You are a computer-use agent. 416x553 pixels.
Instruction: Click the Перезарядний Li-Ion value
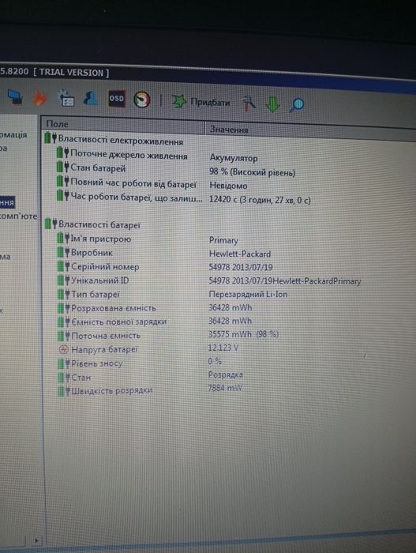248,294
